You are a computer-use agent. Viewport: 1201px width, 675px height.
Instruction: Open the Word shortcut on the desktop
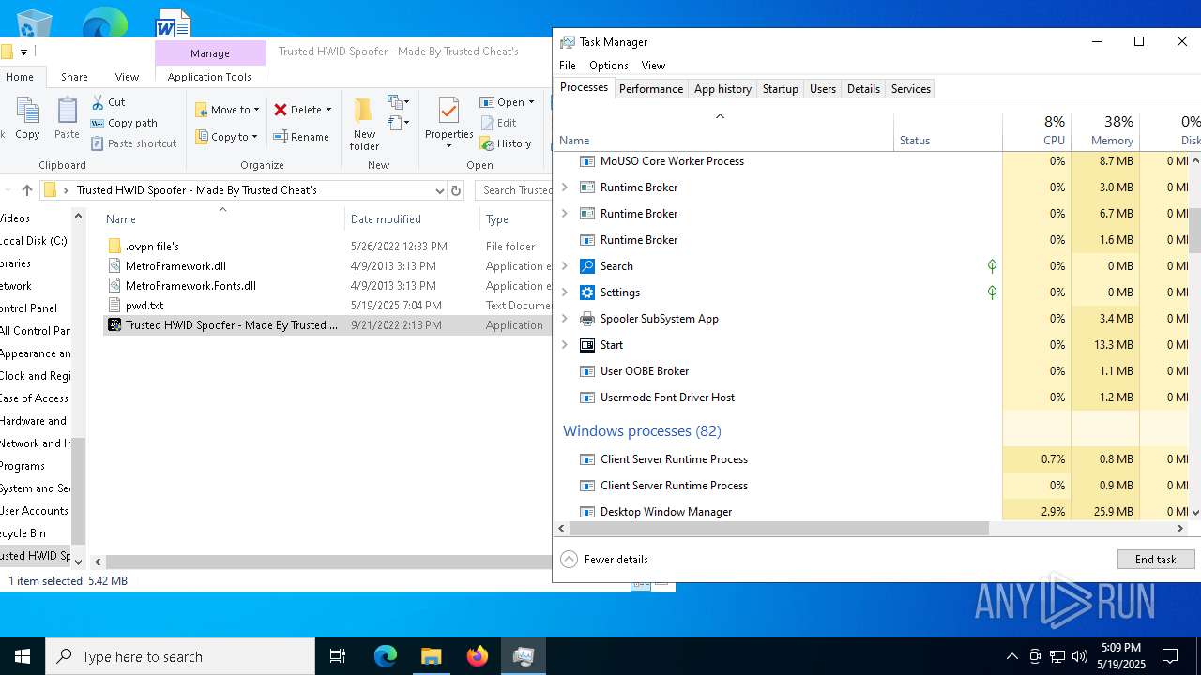[173, 22]
